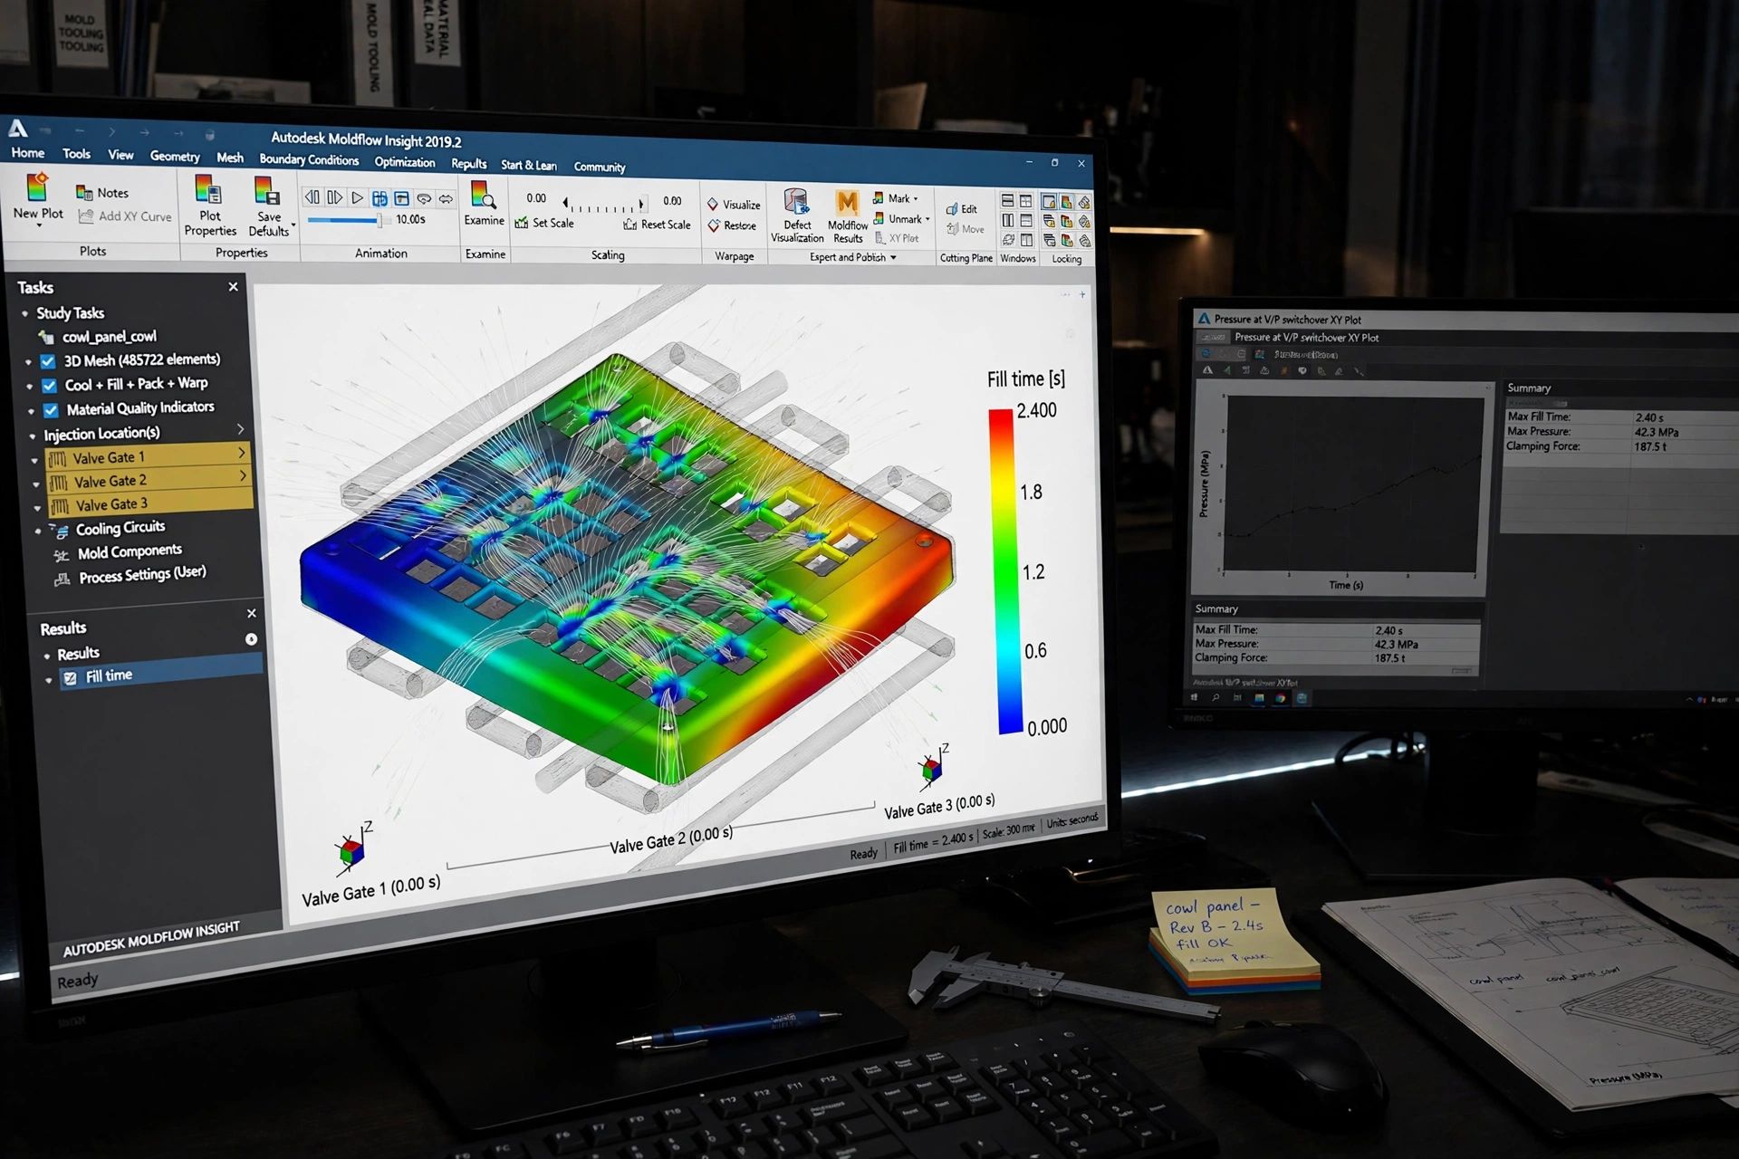Image resolution: width=1739 pixels, height=1159 pixels.
Task: Toggle the Fill time result checkbox
Action: tap(71, 677)
